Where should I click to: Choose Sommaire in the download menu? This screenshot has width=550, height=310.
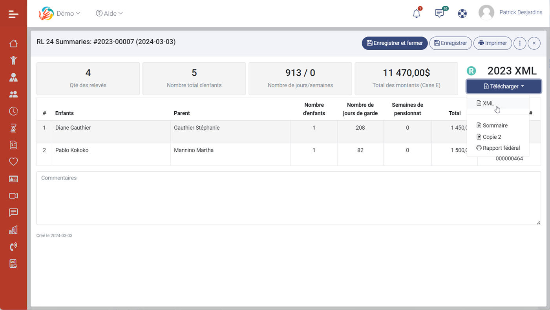pyautogui.click(x=495, y=125)
